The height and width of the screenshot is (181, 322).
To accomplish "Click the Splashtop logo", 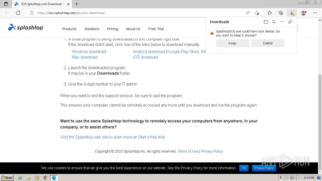I will click(26, 27).
